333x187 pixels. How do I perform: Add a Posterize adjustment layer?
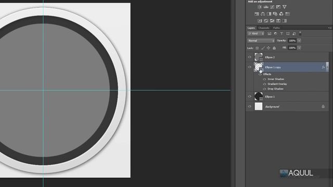266,21
